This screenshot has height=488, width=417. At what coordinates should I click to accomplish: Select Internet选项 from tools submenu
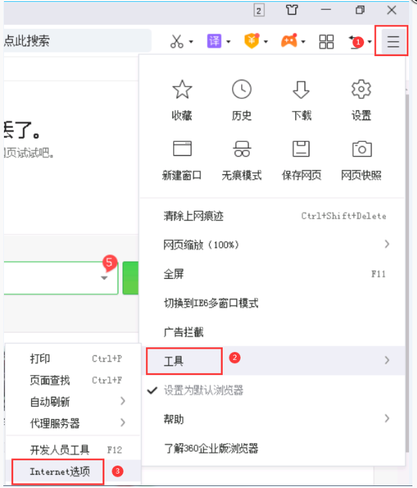pyautogui.click(x=59, y=471)
